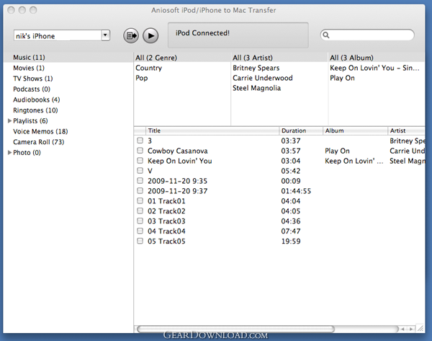The width and height of the screenshot is (432, 341).
Task: Open TV Shows (1) category
Action: pos(33,79)
